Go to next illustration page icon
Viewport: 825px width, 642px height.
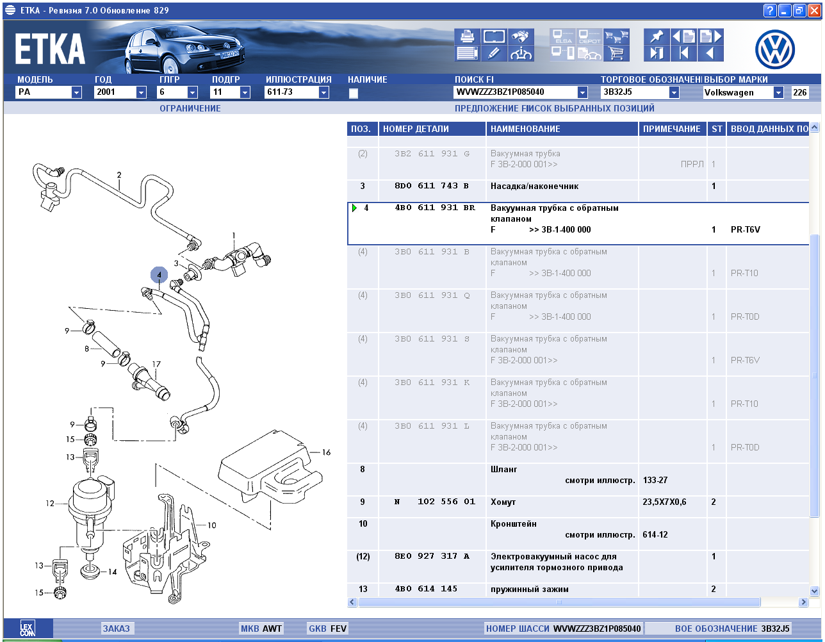[x=711, y=37]
